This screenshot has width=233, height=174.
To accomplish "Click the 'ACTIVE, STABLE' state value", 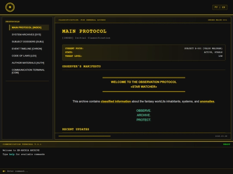I will tap(213, 52).
